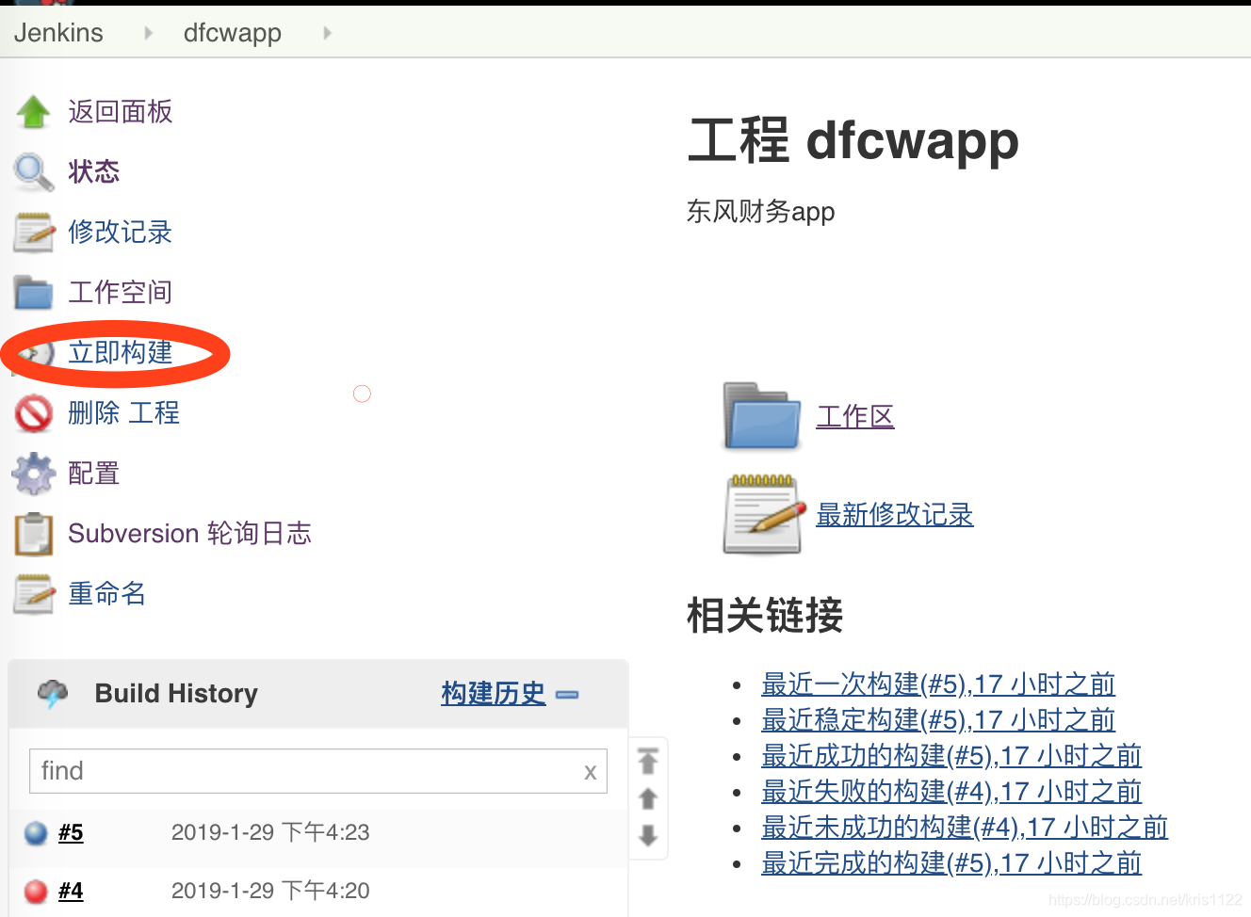1251x917 pixels.
Task: Click the 东风财务app description text
Action: 761,212
